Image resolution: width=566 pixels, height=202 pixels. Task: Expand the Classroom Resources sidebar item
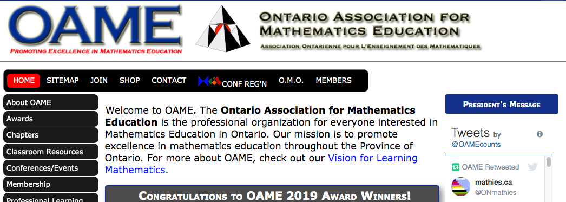50,152
